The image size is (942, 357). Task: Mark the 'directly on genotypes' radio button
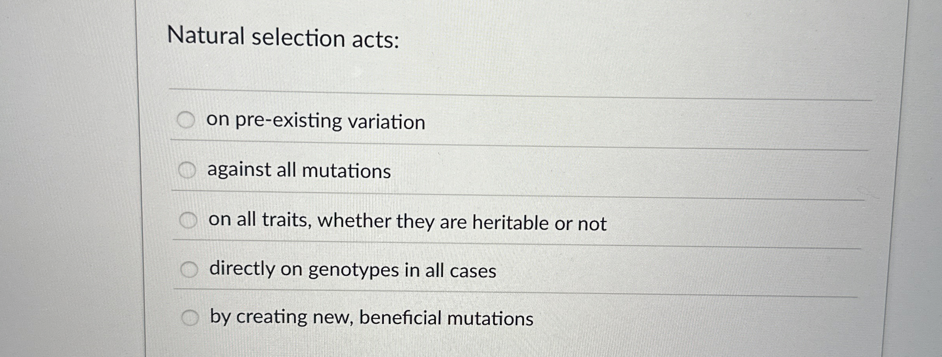coord(189,270)
